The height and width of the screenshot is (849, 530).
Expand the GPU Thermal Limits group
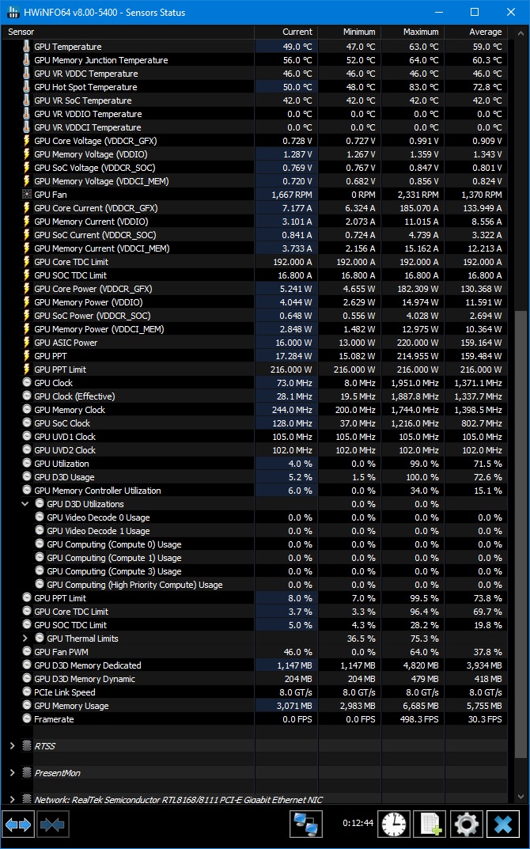coord(25,639)
